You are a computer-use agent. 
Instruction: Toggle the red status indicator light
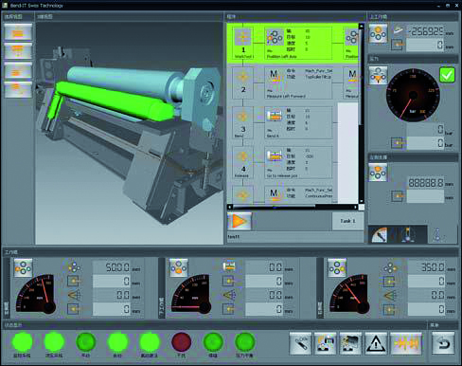(x=181, y=341)
